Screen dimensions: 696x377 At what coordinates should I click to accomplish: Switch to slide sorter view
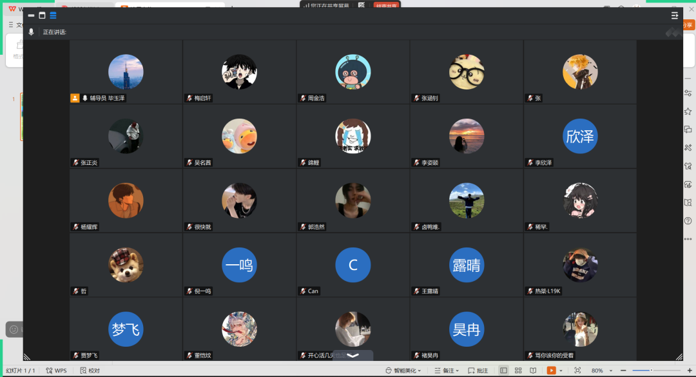pos(518,371)
